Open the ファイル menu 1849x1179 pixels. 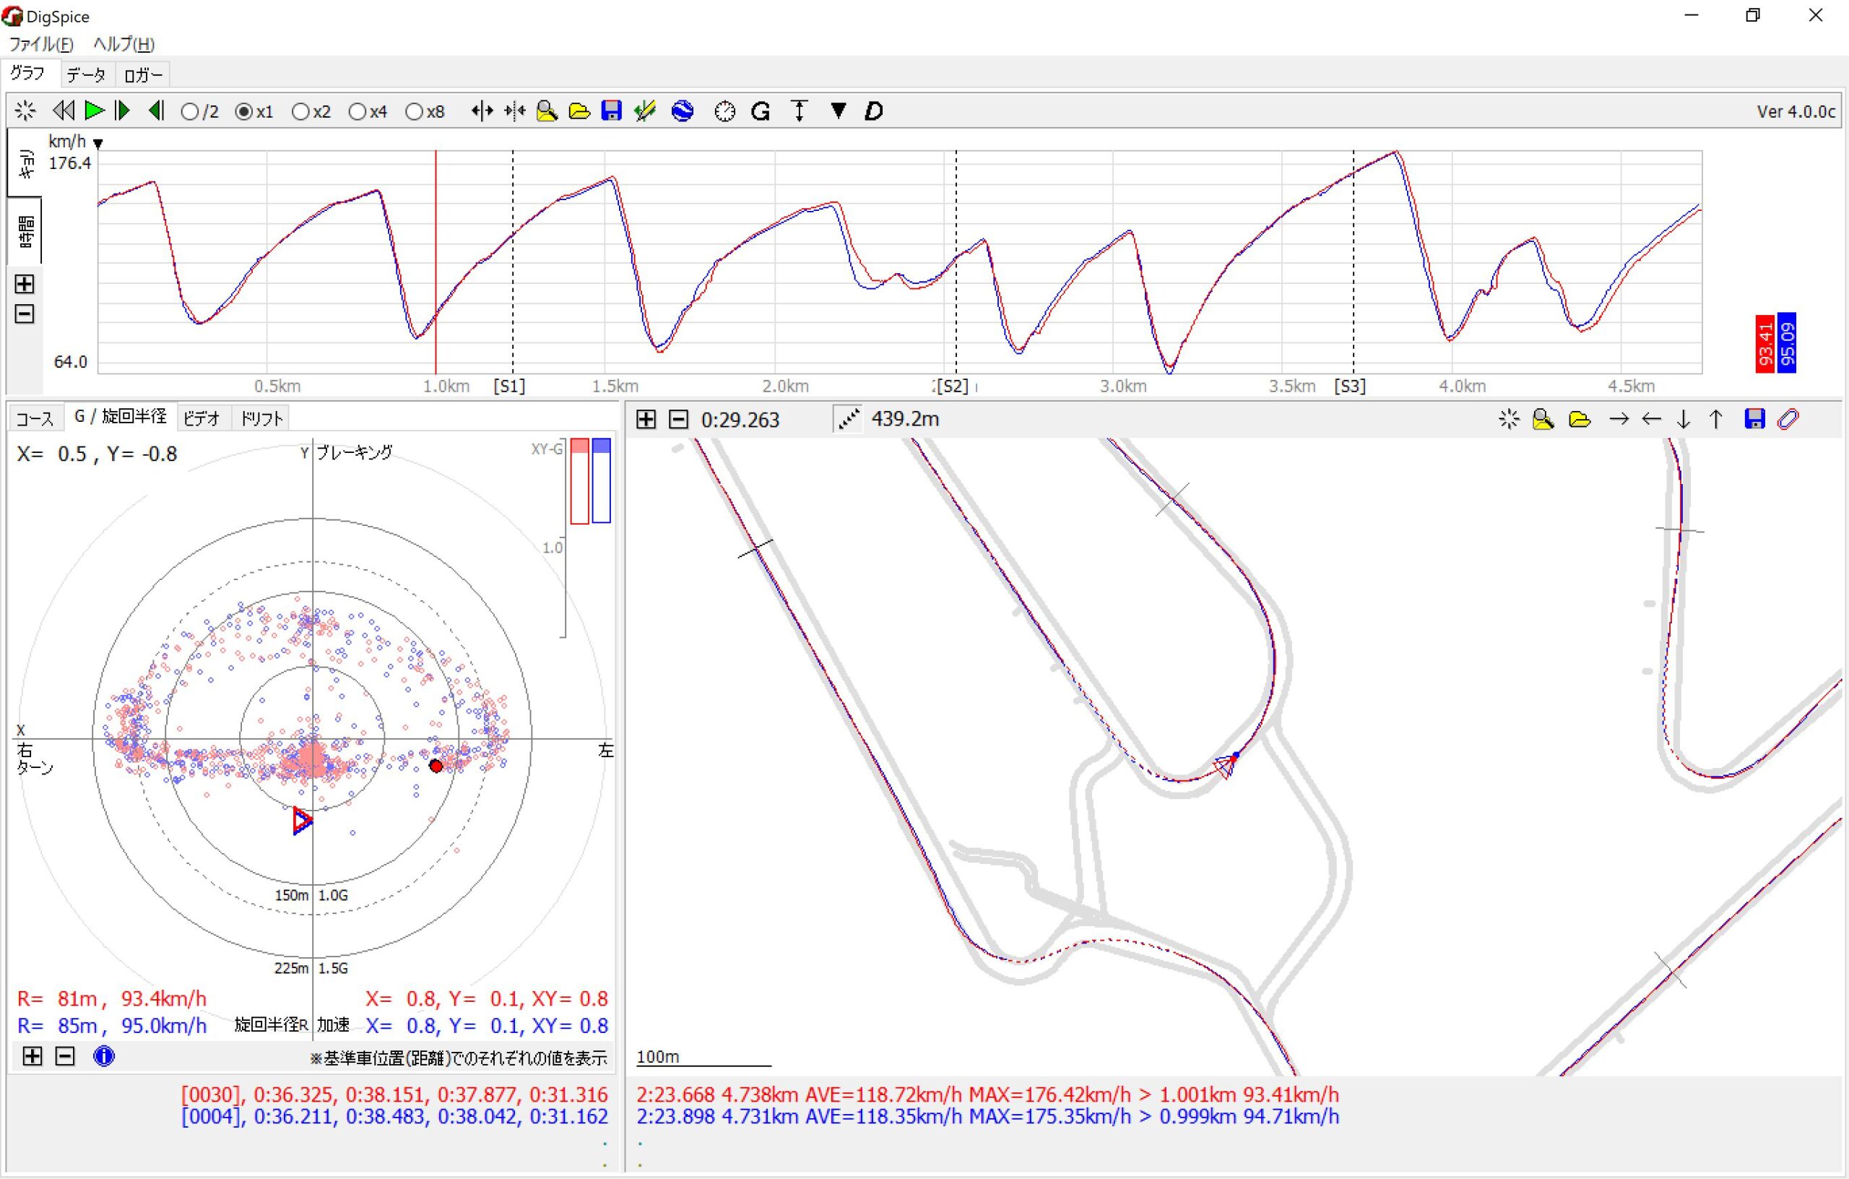(40, 45)
